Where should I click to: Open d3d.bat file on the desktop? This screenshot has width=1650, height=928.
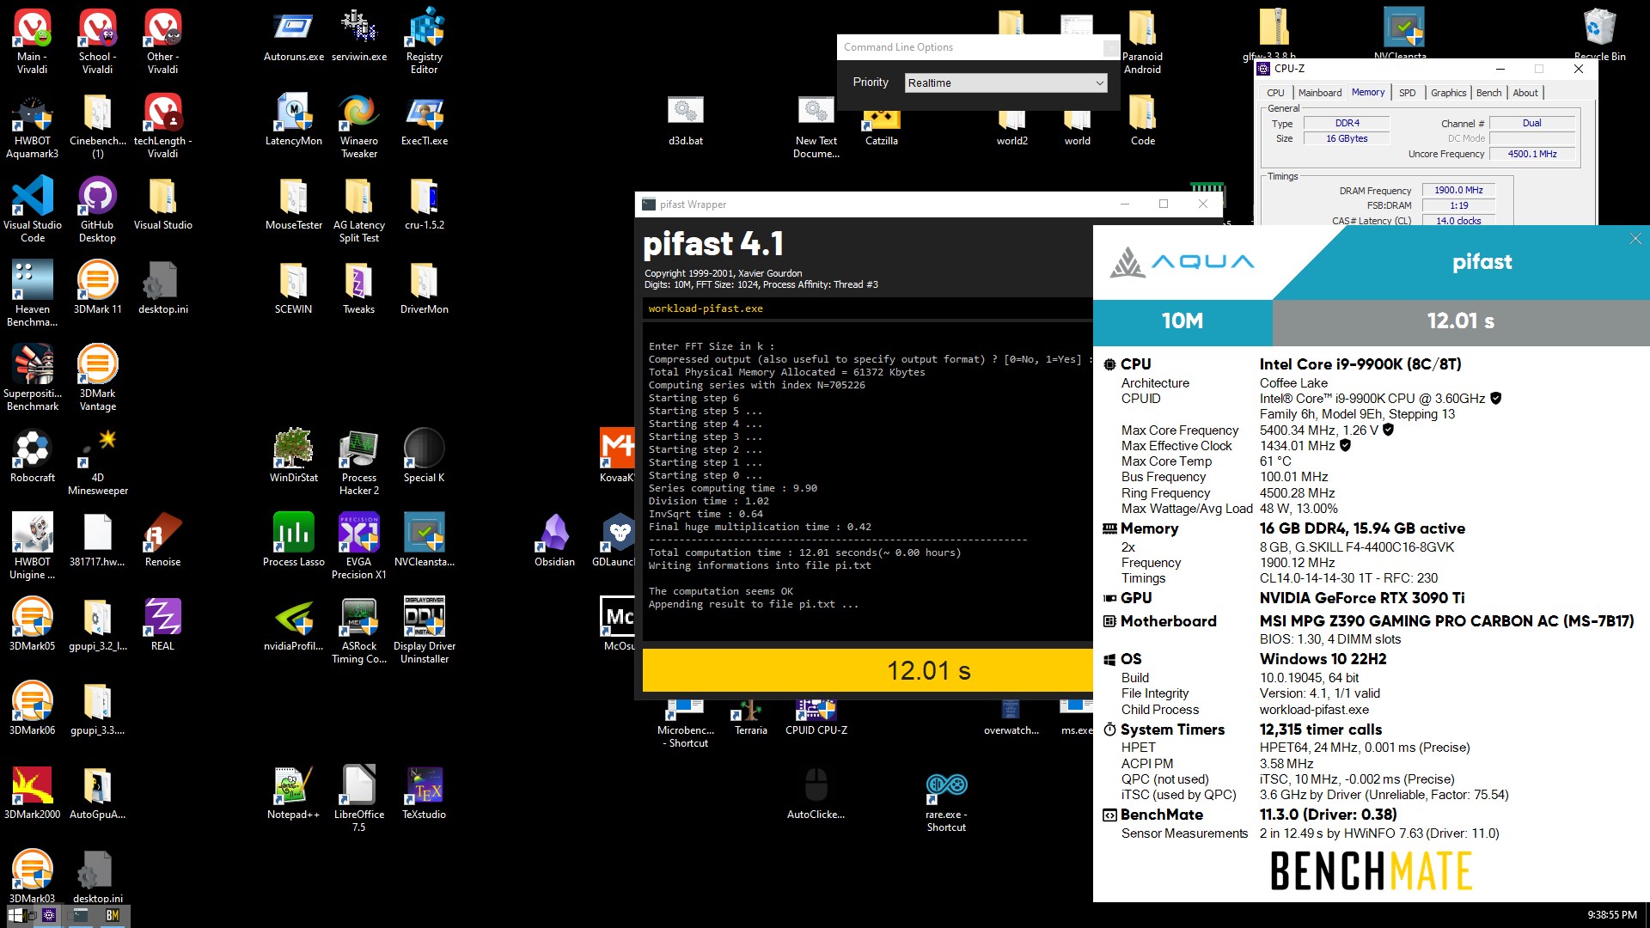686,119
